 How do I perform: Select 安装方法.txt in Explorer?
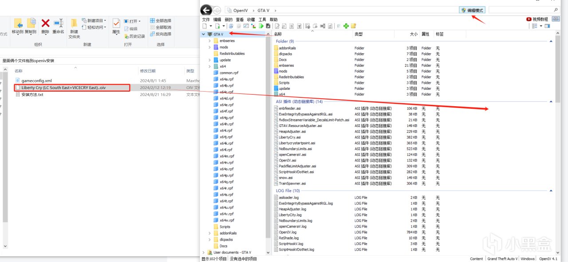32,95
